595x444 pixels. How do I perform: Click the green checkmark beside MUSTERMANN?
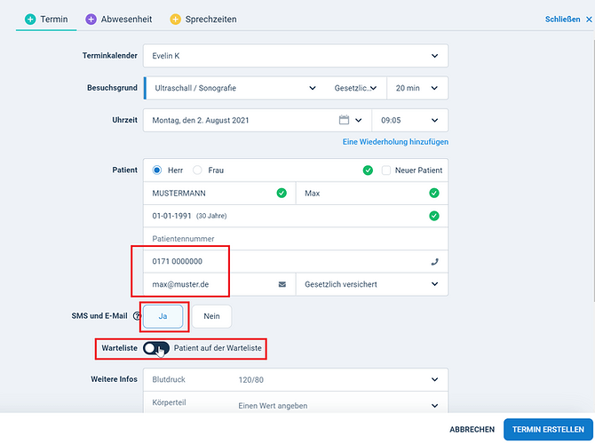(282, 193)
